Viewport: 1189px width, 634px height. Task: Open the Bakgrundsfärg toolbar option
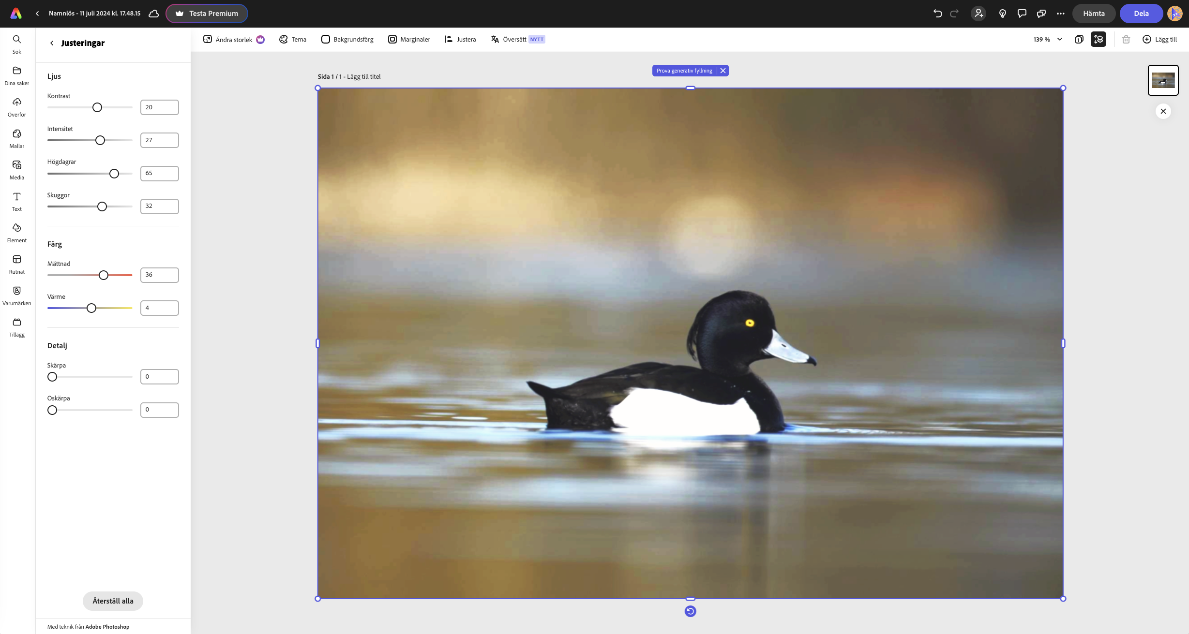347,40
